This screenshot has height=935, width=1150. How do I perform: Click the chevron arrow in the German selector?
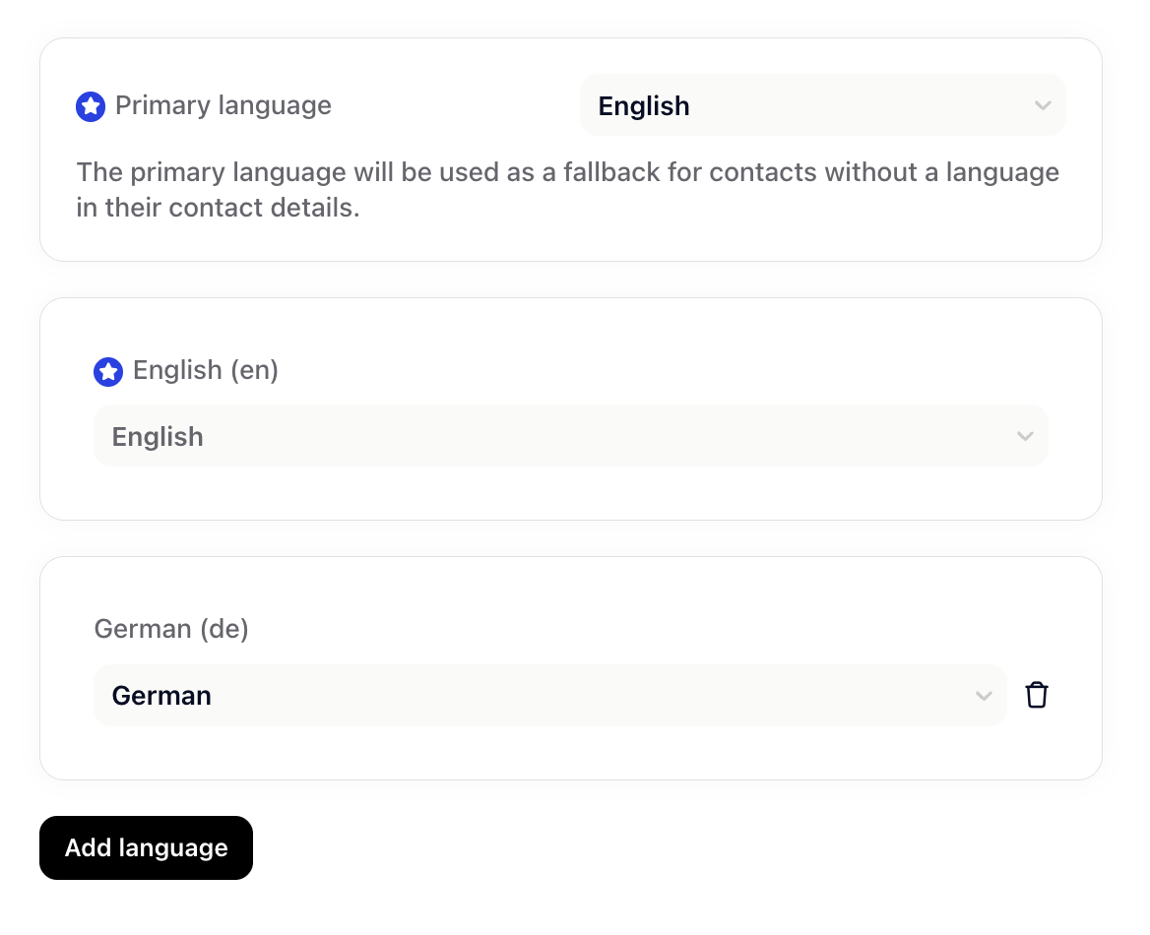click(984, 695)
